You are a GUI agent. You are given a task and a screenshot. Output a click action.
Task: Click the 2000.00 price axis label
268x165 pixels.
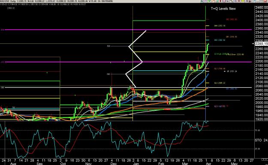point(262,102)
